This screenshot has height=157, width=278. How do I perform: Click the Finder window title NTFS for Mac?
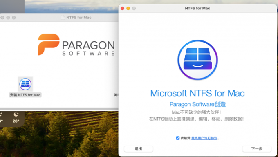point(79,18)
